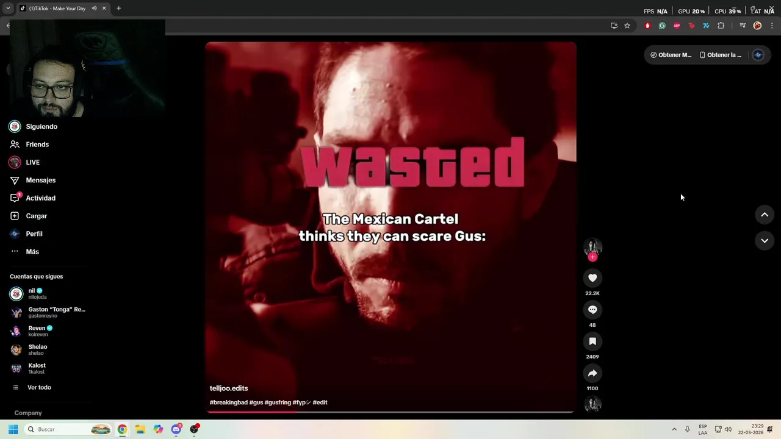Click the ESP LAA language indicator

(x=703, y=429)
